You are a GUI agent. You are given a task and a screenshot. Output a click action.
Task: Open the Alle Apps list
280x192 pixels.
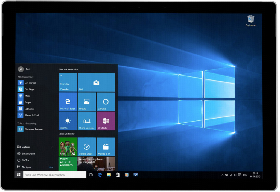tap(26, 167)
